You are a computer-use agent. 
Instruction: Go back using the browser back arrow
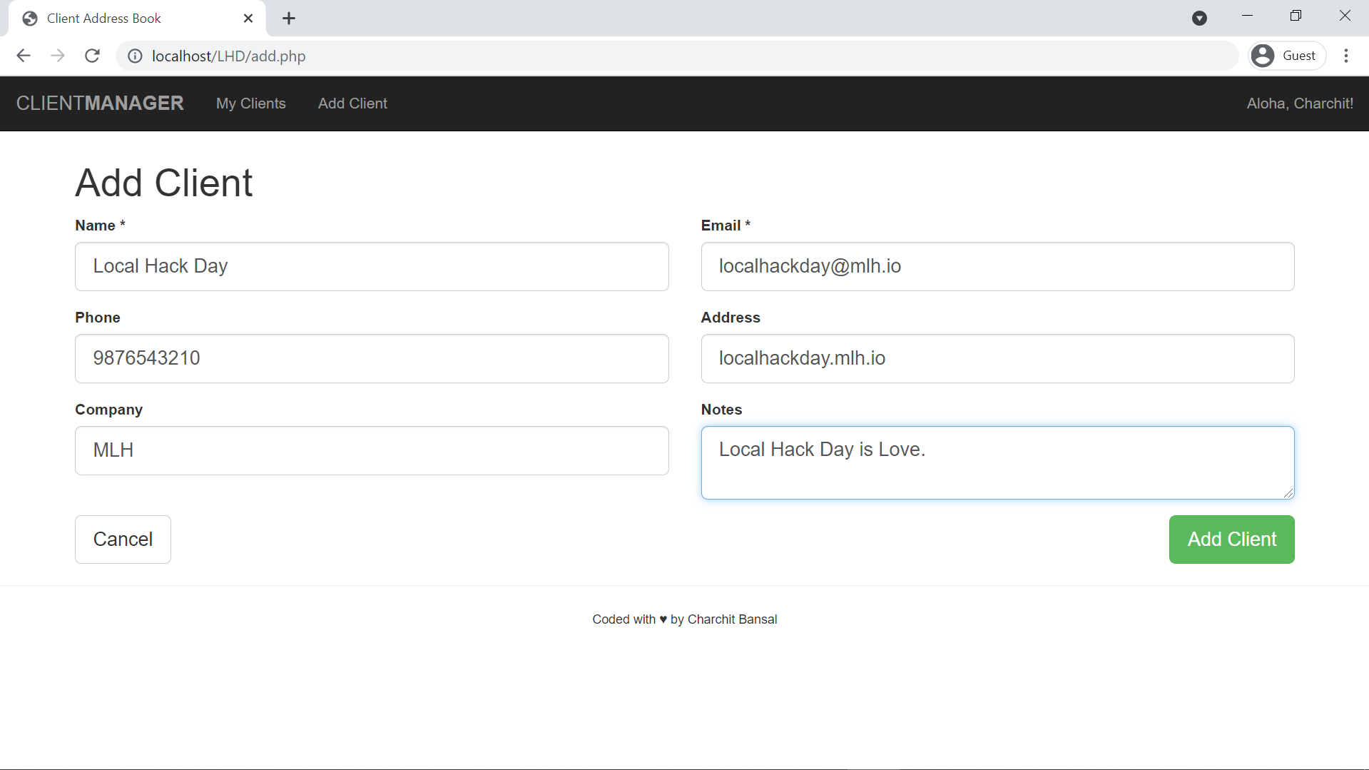click(24, 56)
